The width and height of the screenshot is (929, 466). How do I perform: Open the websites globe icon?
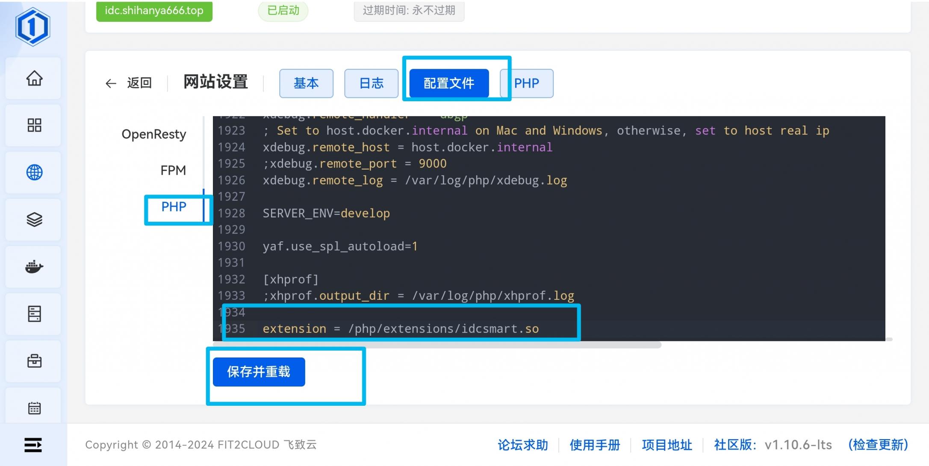(x=34, y=173)
